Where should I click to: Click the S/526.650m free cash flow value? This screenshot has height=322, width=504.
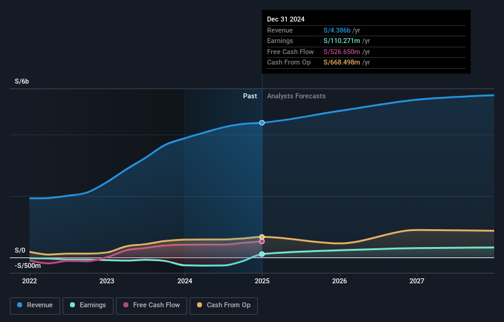(342, 52)
